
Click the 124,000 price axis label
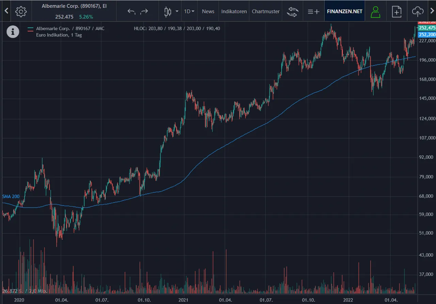[x=427, y=118]
